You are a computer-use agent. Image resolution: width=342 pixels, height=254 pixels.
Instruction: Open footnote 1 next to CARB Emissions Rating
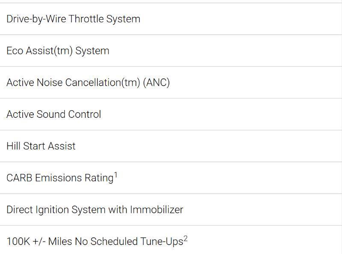[115, 175]
